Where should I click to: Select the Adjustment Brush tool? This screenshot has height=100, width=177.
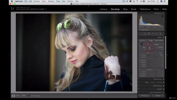point(162,34)
